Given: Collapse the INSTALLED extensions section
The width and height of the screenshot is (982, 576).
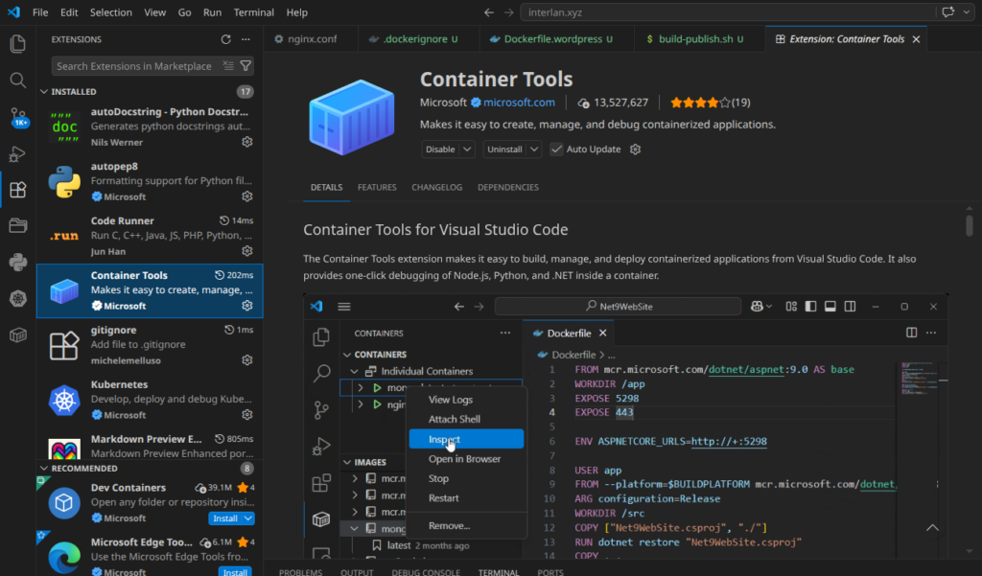Looking at the screenshot, I should (x=44, y=91).
